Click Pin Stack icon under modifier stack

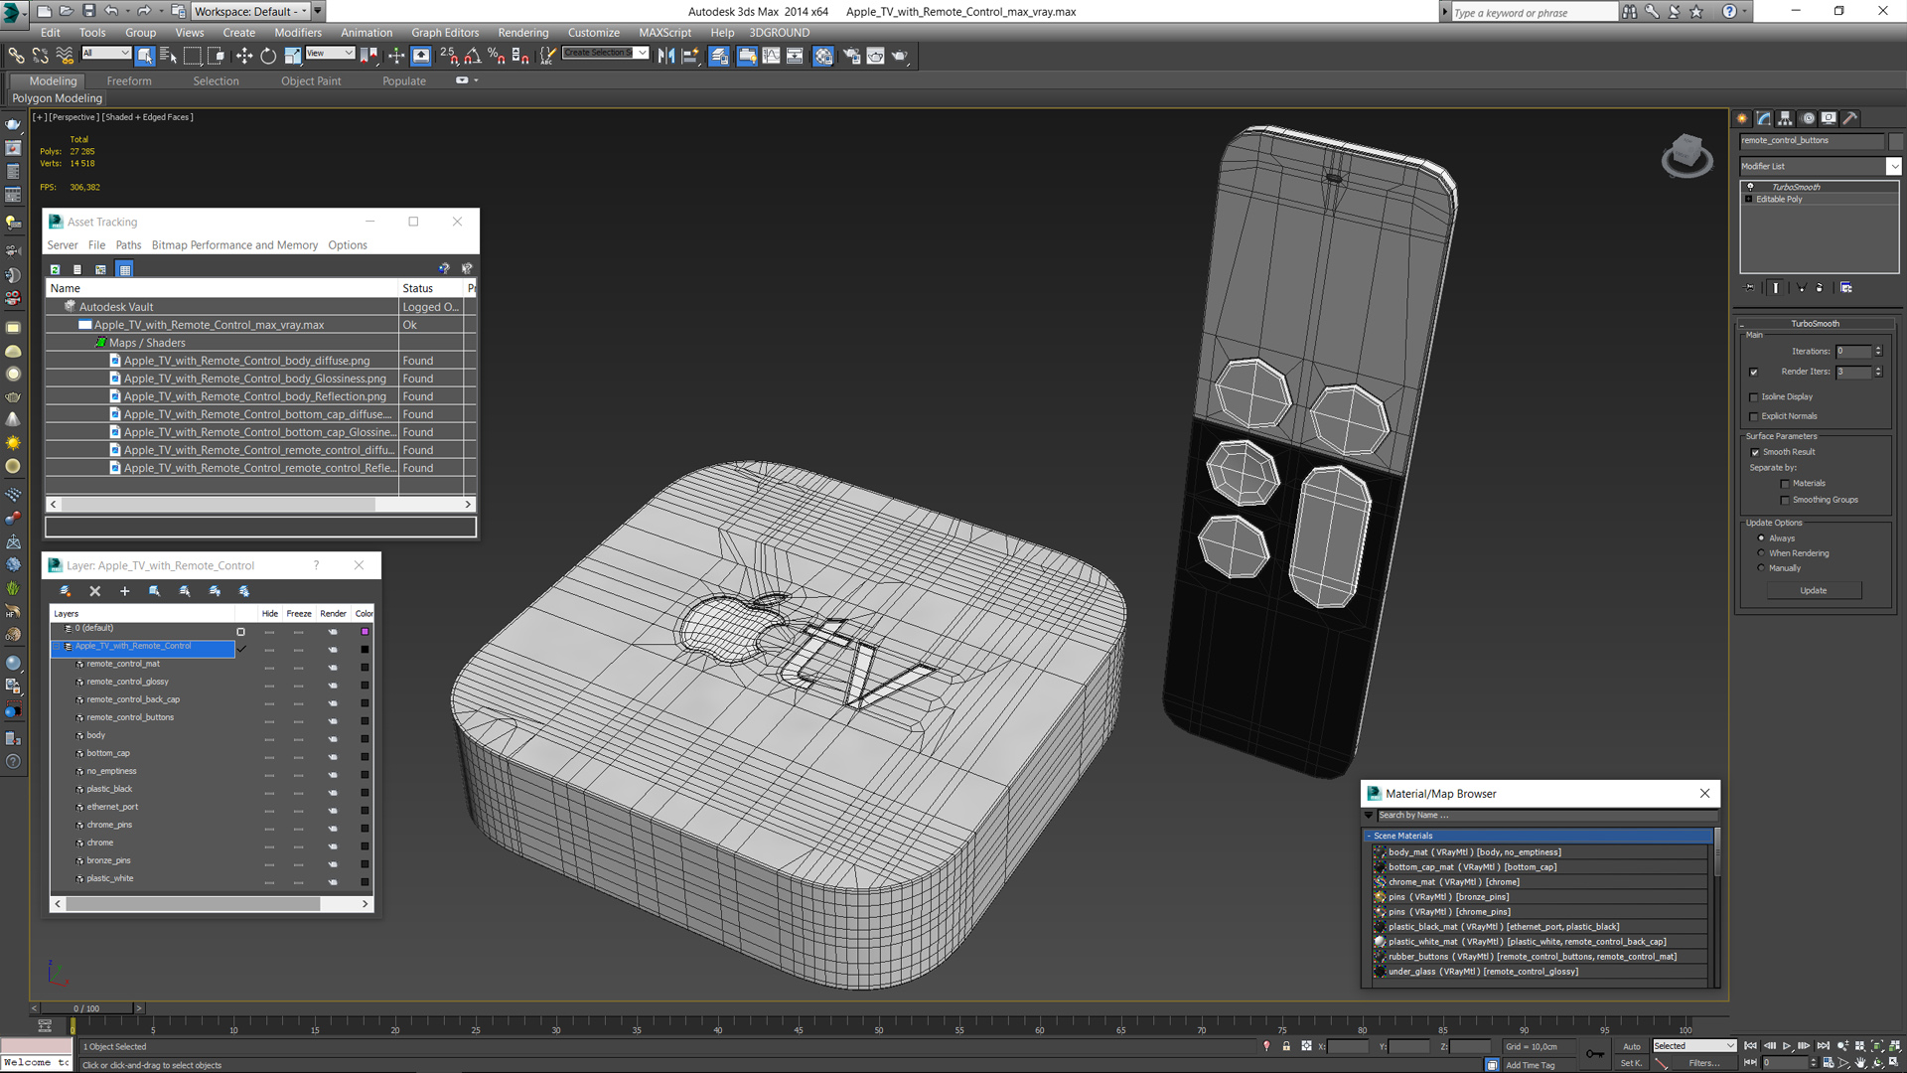point(1750,287)
